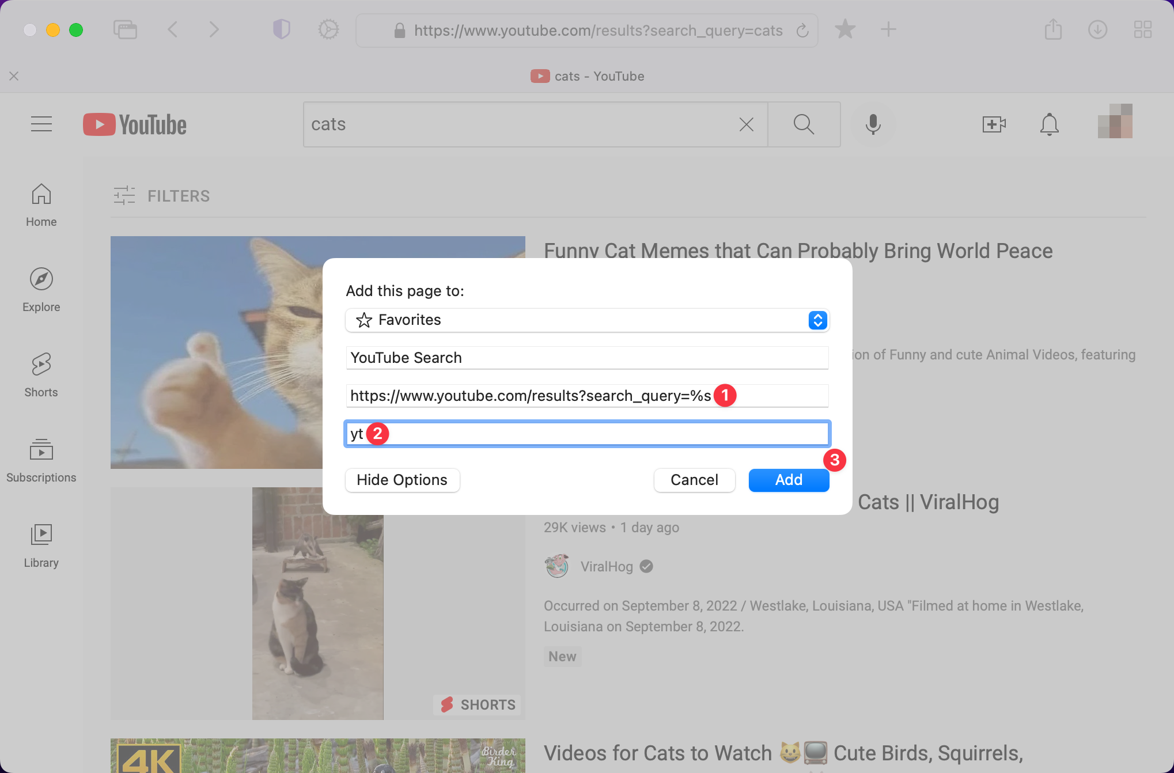Cancel the add bookmark dialog

(694, 480)
